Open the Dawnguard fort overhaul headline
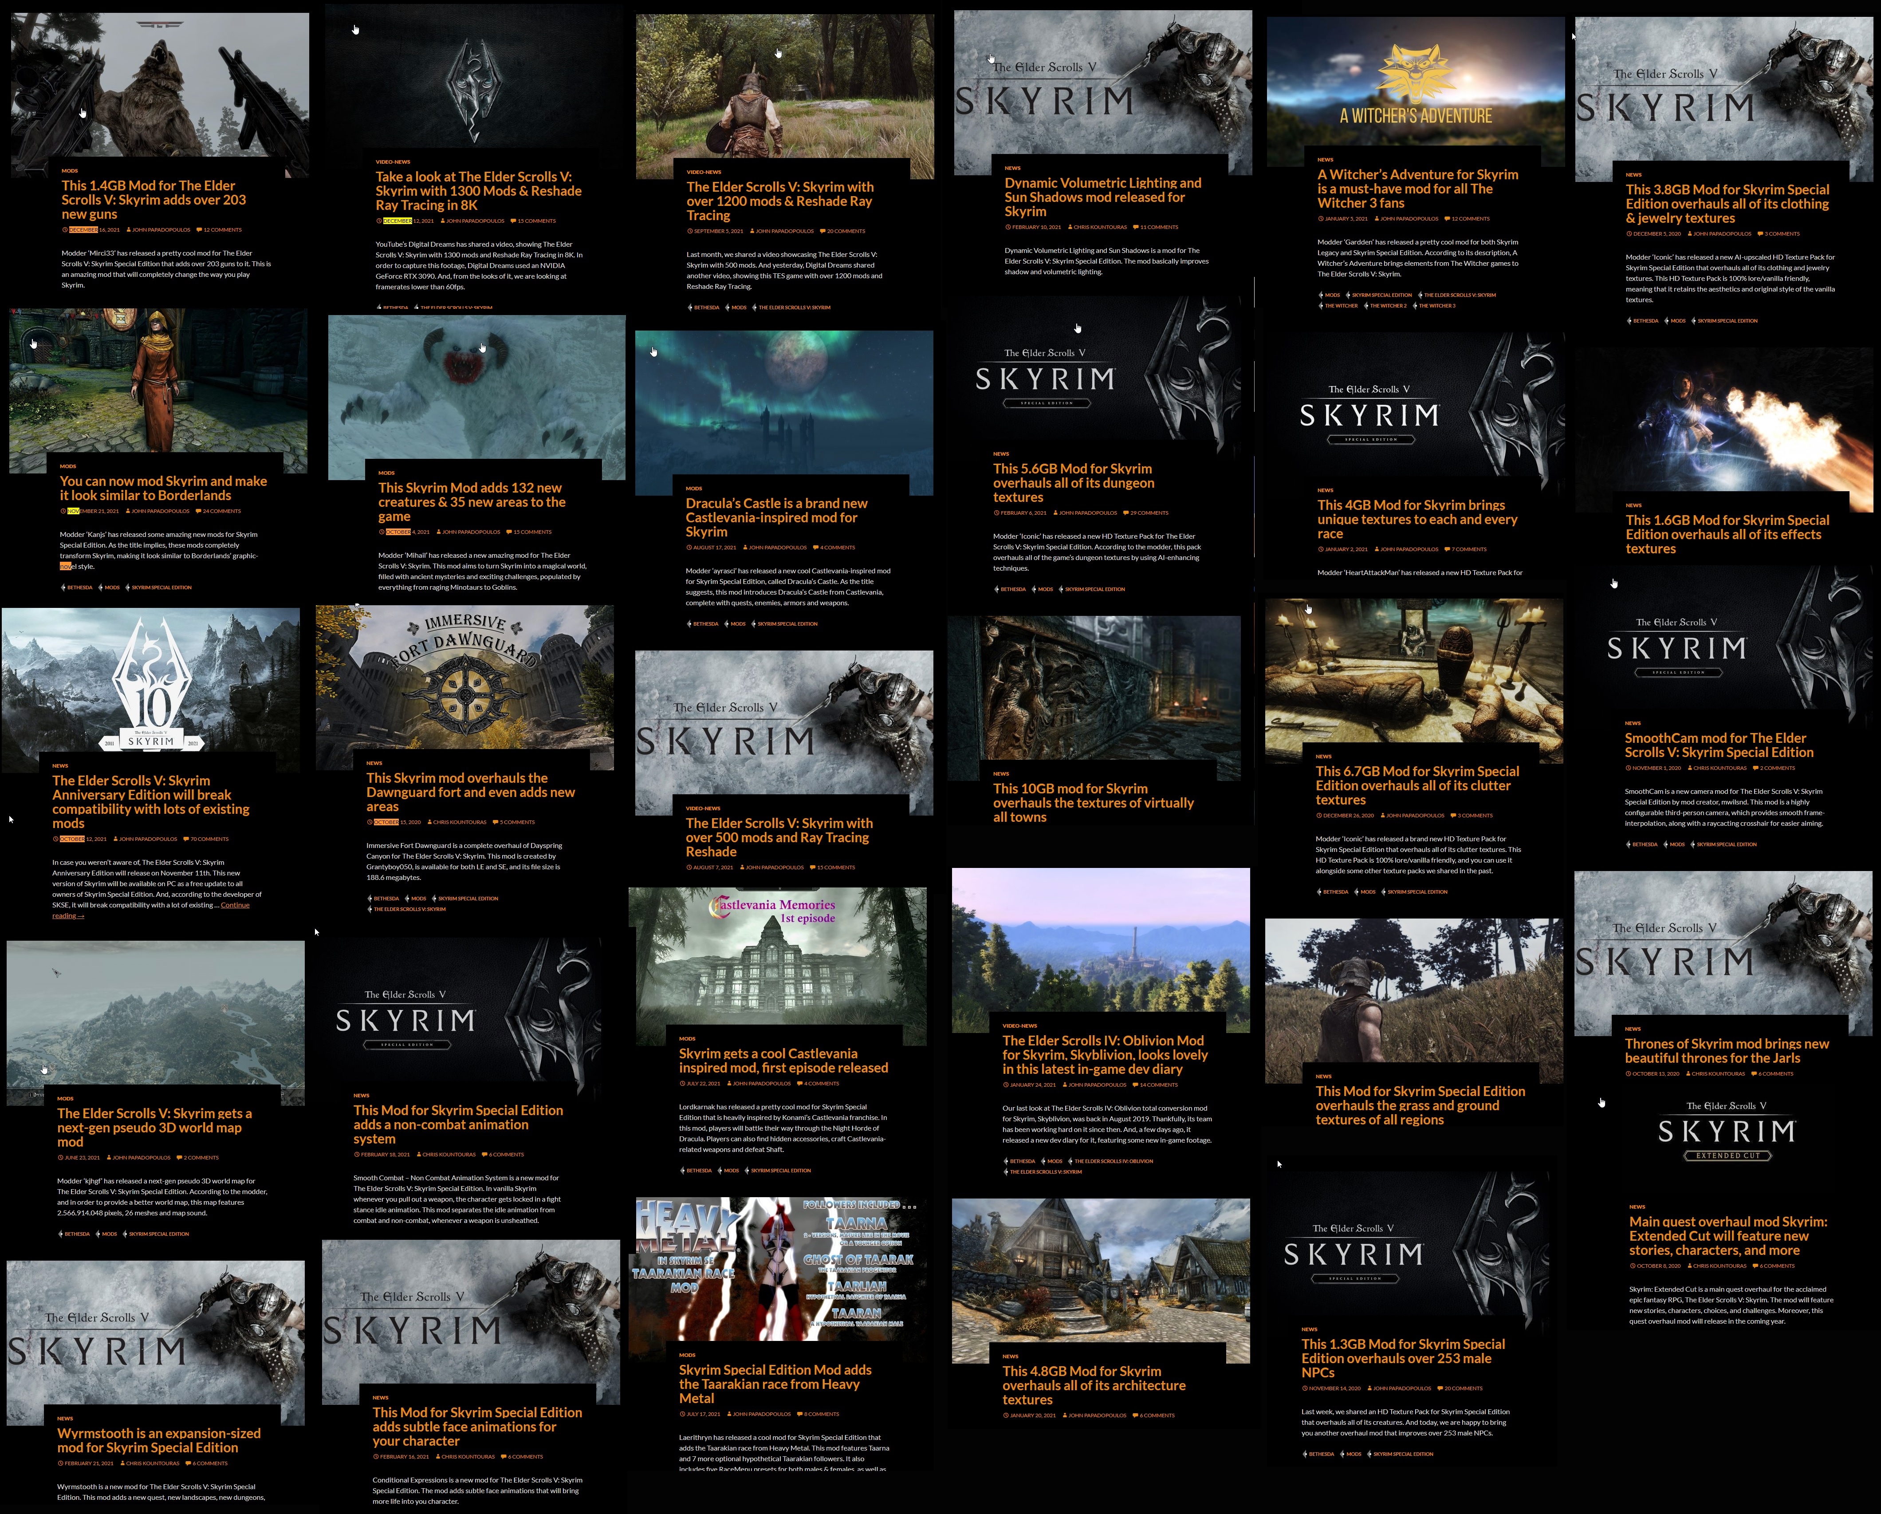This screenshot has width=1881, height=1514. [x=470, y=792]
